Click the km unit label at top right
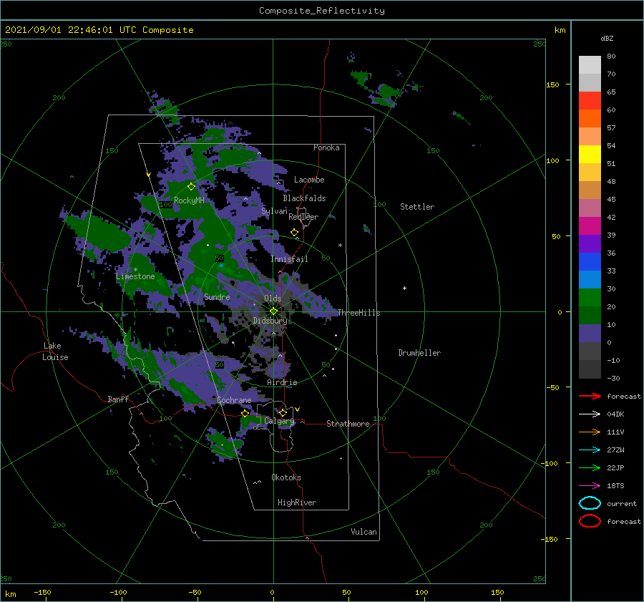The image size is (644, 602). tap(560, 30)
